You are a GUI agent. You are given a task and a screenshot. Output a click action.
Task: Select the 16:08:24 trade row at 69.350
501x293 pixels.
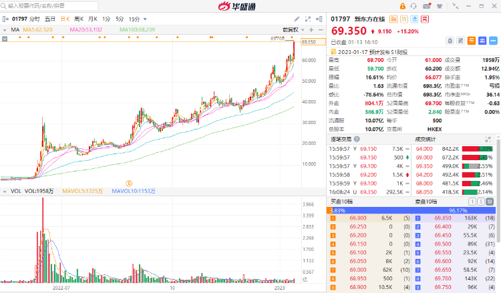[369, 192]
